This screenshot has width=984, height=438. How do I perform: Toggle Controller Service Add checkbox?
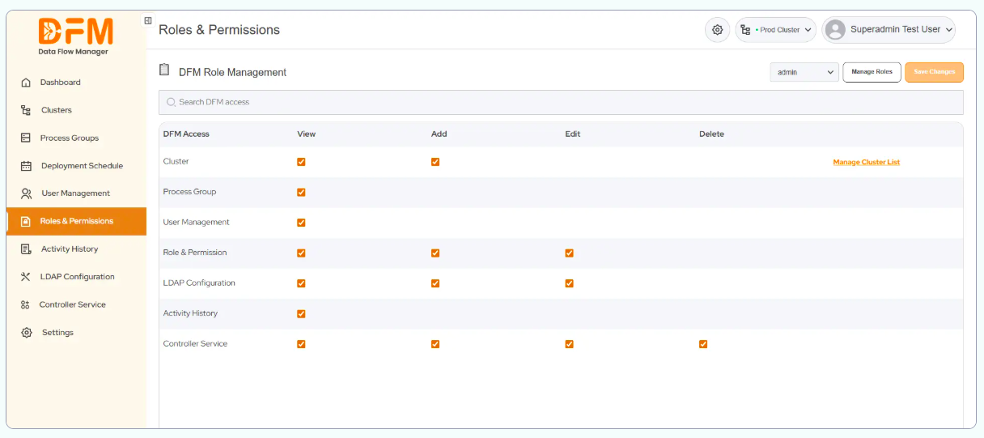coord(435,344)
